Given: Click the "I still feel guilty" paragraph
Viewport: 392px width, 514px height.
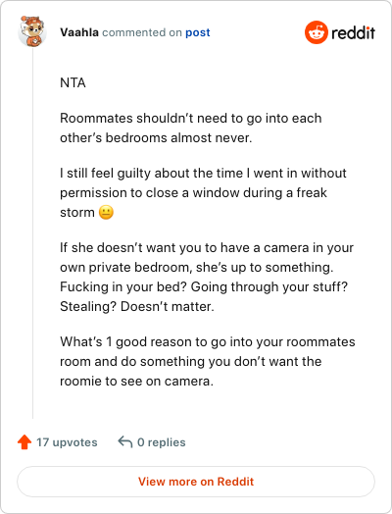Looking at the screenshot, I should point(203,192).
